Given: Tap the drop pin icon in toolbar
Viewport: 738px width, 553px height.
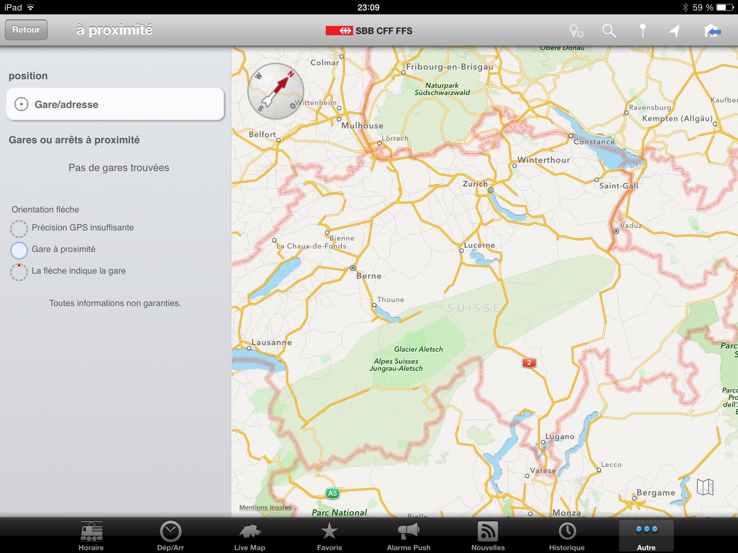Looking at the screenshot, I should [643, 31].
